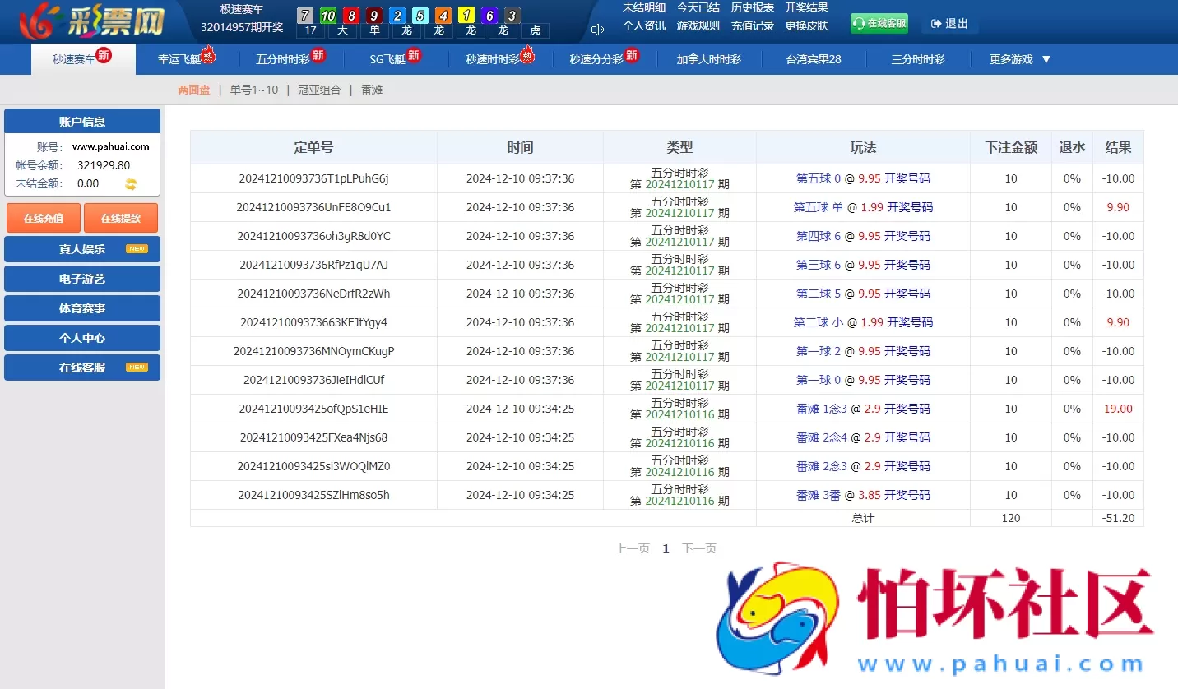This screenshot has height=689, width=1178.
Task: Click the orange 在线充值 recharge button
Action: tap(43, 218)
